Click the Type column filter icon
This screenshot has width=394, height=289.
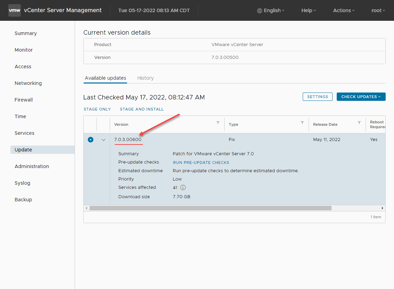click(x=302, y=123)
